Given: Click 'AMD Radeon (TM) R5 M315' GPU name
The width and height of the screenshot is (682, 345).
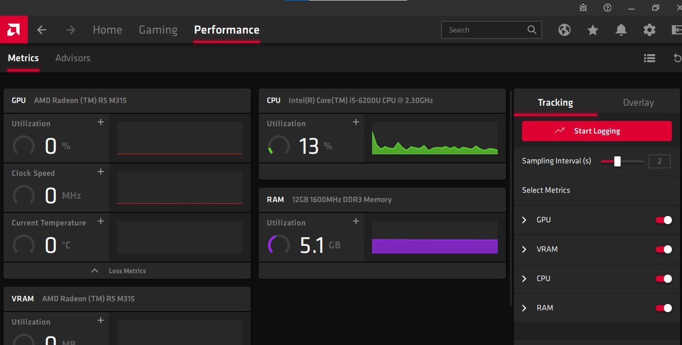Looking at the screenshot, I should tap(80, 101).
